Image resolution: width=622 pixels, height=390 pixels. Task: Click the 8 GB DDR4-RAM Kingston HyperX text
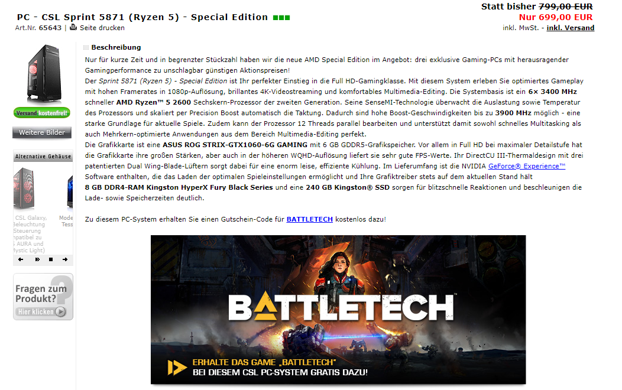click(179, 187)
